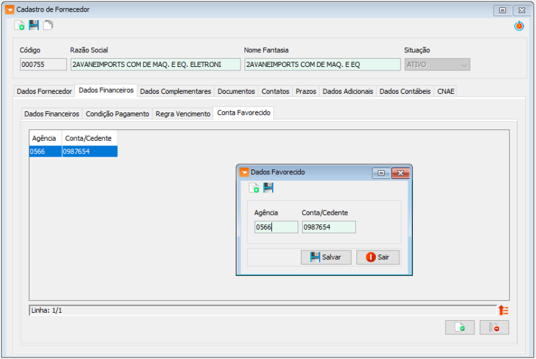Click Conta/Cedente column header in grid
Image resolution: width=536 pixels, height=359 pixels.
tap(89, 138)
